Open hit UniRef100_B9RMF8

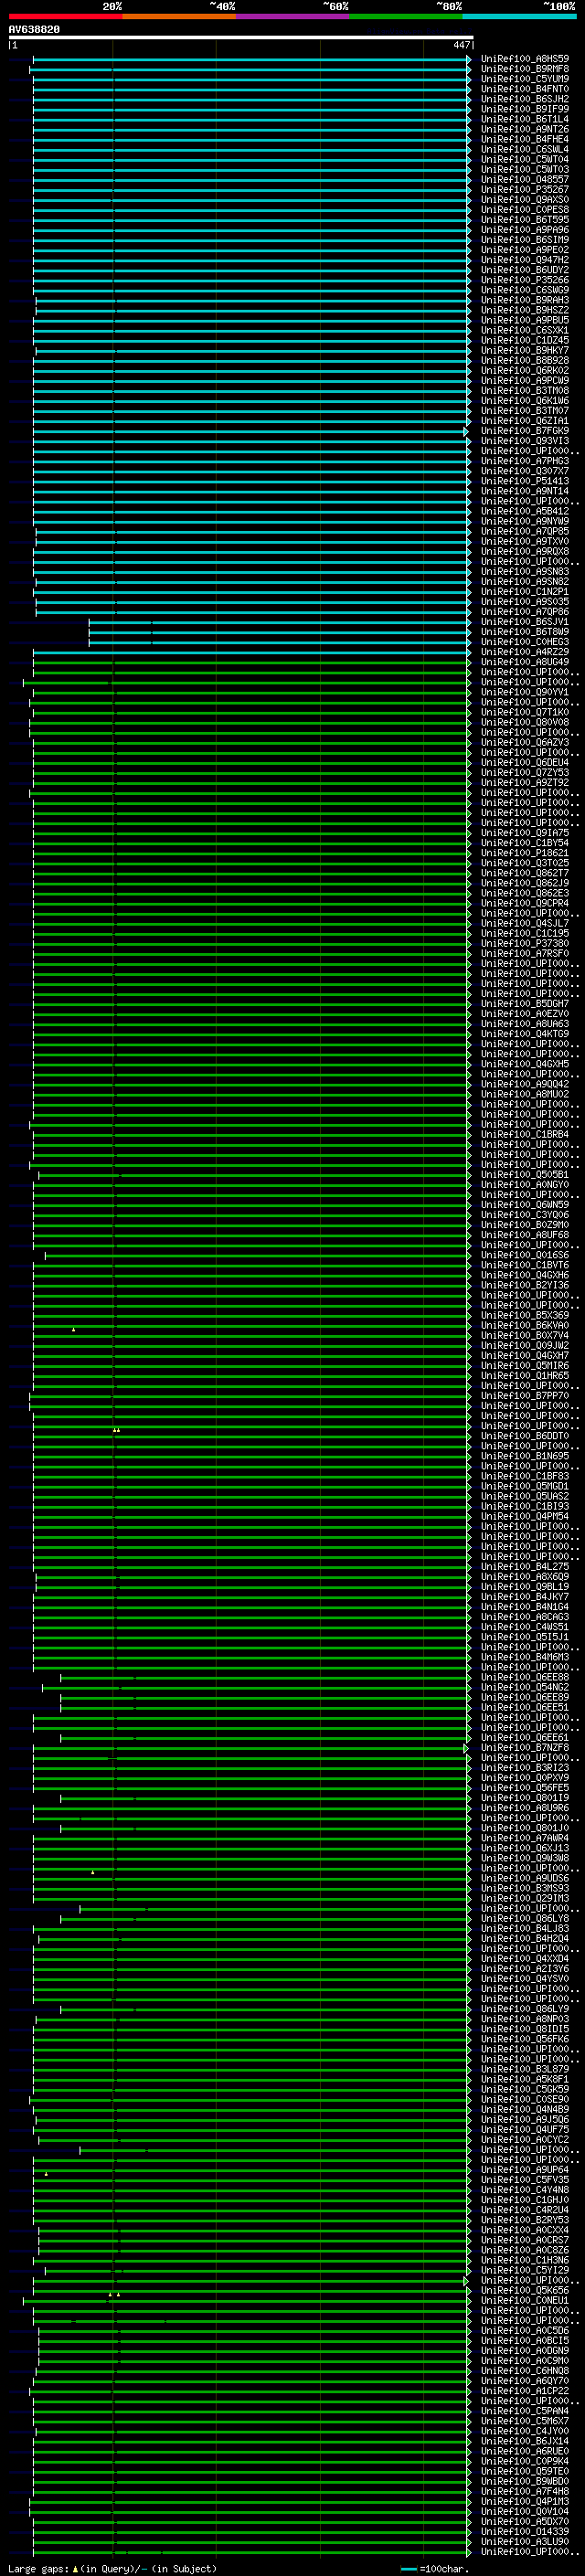(525, 69)
